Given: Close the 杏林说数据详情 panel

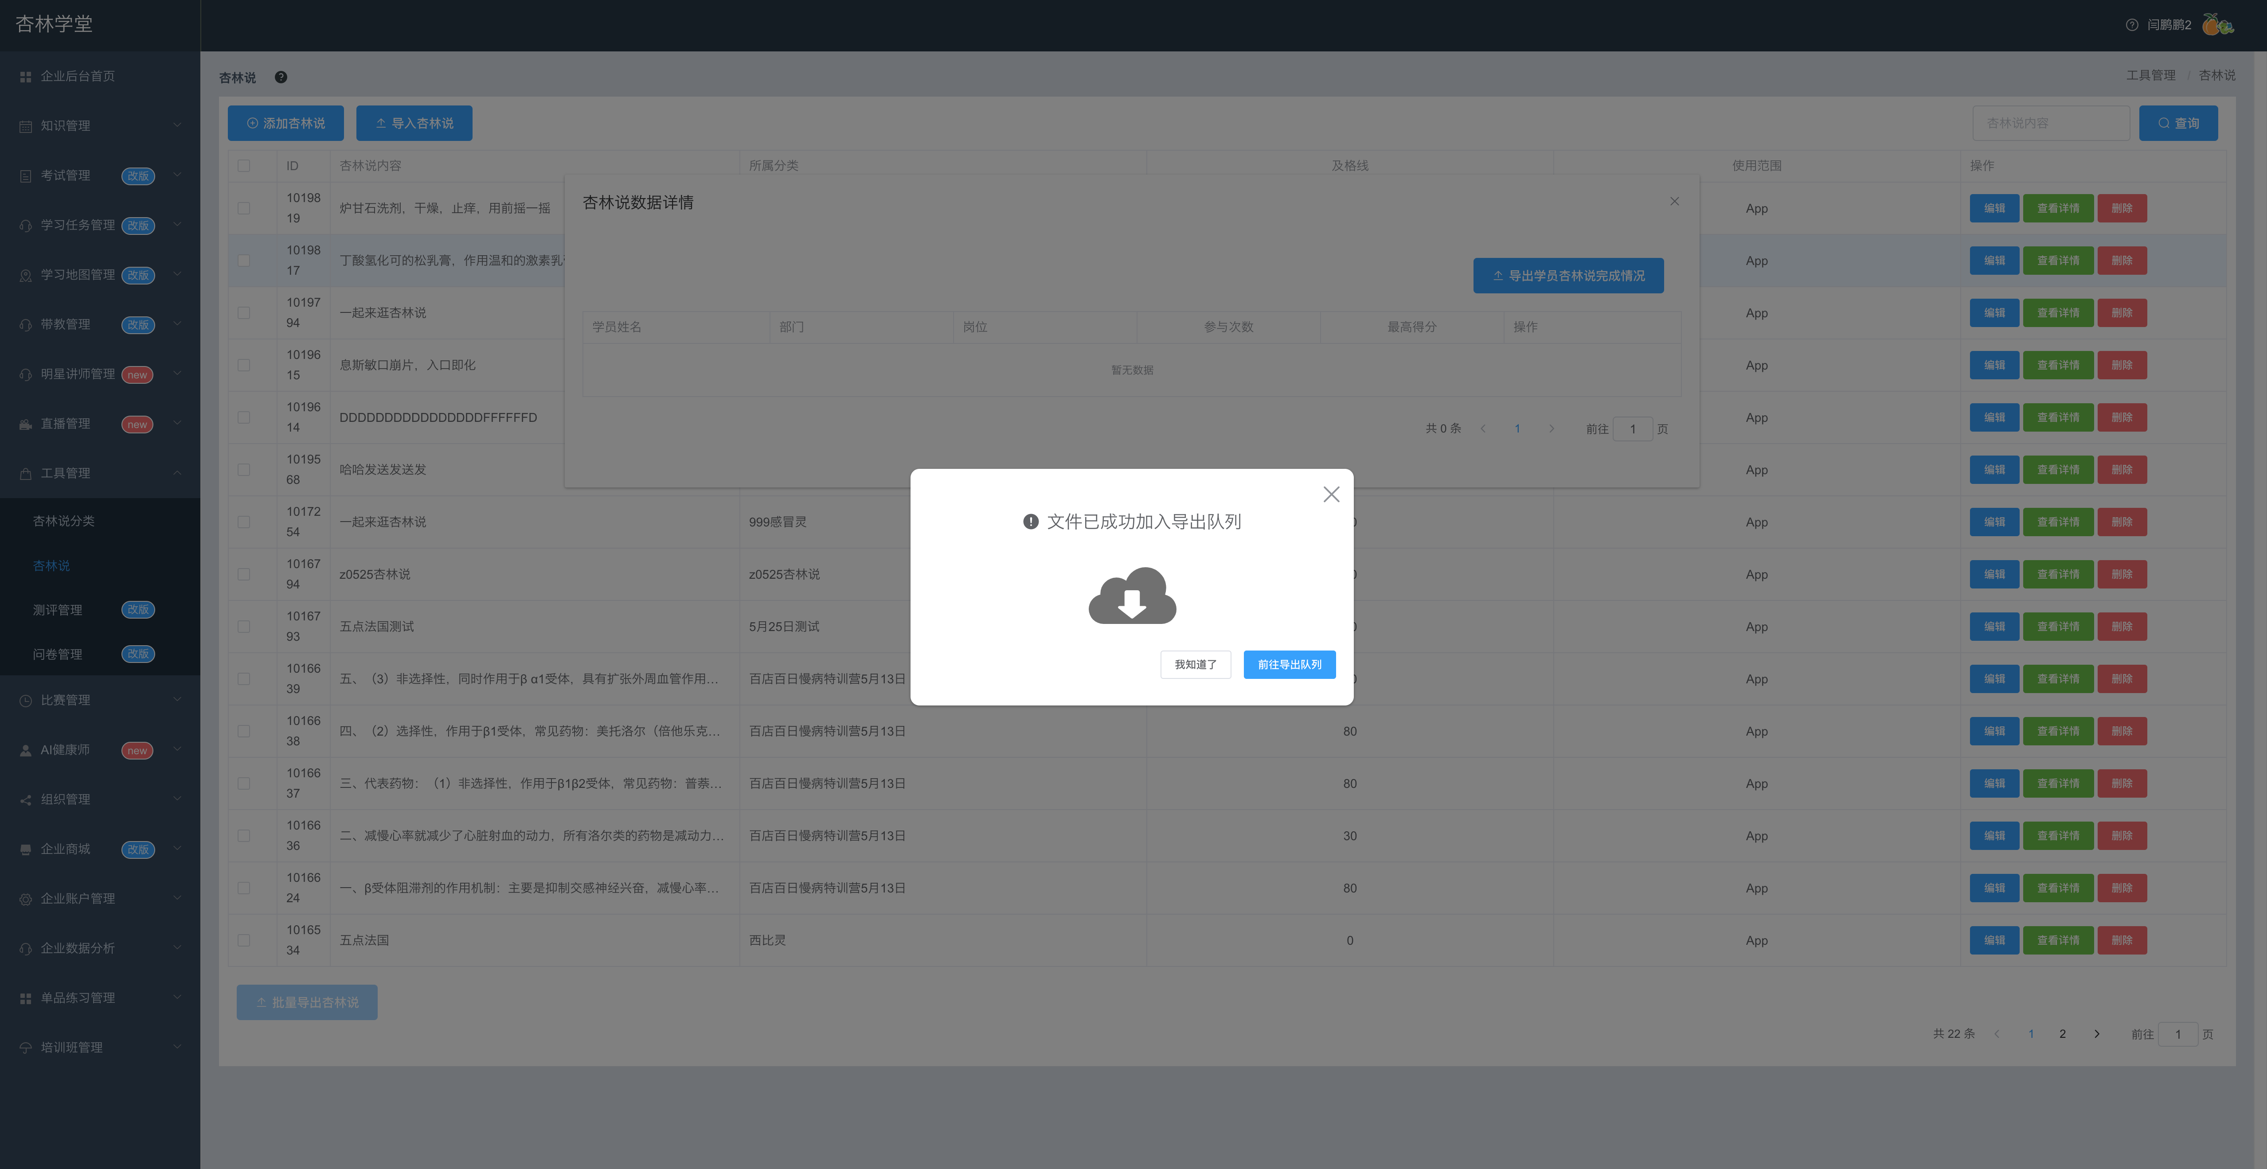Looking at the screenshot, I should pyautogui.click(x=1674, y=202).
